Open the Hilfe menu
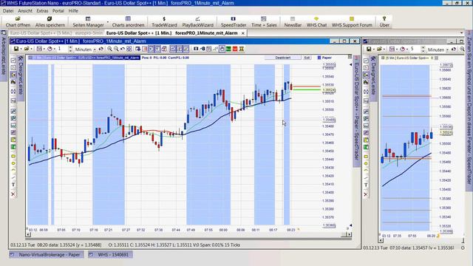Viewport: 473px width, 266px height. pos(73,11)
